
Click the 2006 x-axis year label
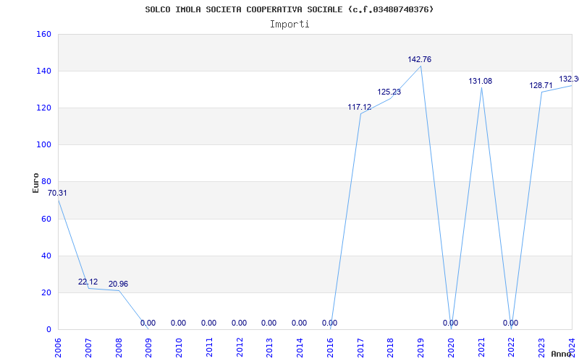[58, 347]
